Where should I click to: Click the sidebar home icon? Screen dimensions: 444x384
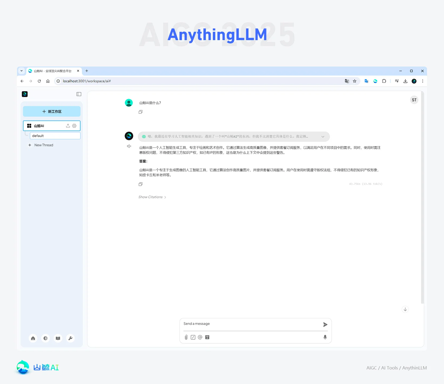33,338
